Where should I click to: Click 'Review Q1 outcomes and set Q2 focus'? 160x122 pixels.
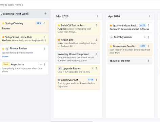pyautogui.click(x=129, y=29)
